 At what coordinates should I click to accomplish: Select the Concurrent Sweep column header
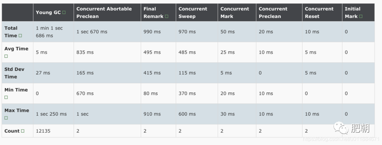[193, 12]
